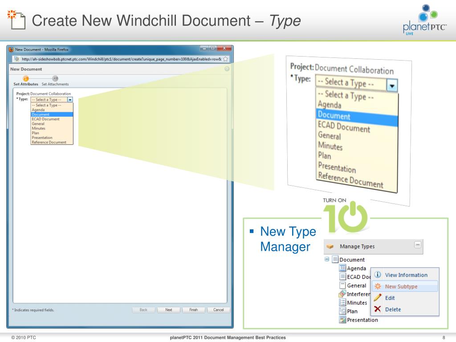The width and height of the screenshot is (456, 342).
Task: Pick 'Agenda' in the Firefox window type list
Action: coord(52,110)
